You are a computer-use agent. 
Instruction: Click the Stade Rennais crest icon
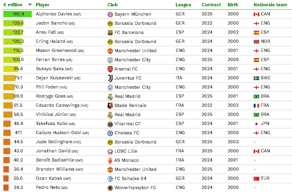[x=110, y=105]
